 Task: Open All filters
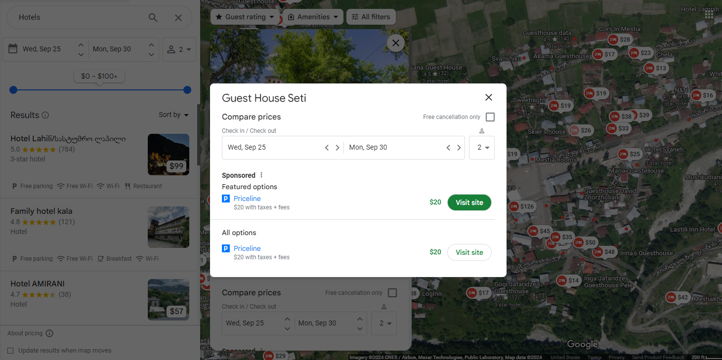[371, 17]
